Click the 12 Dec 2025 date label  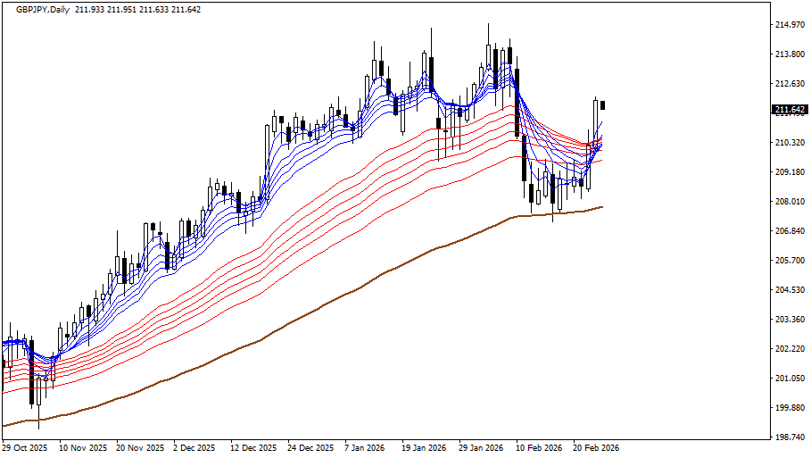(x=253, y=448)
